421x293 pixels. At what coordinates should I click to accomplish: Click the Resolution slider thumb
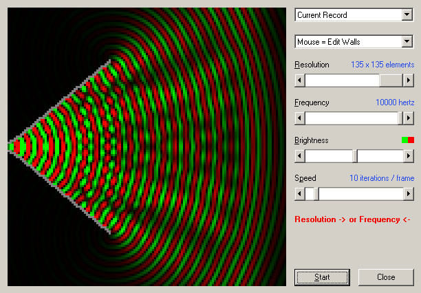(x=391, y=80)
